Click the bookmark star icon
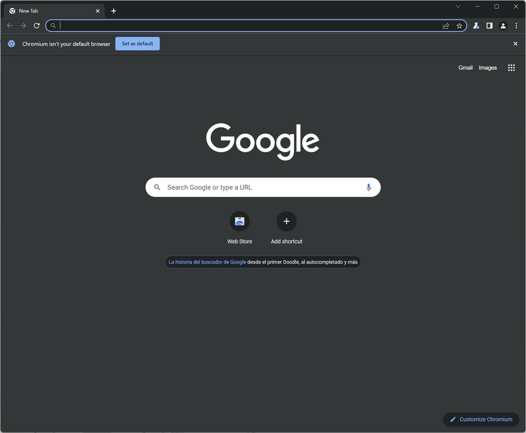The width and height of the screenshot is (526, 433). 459,25
